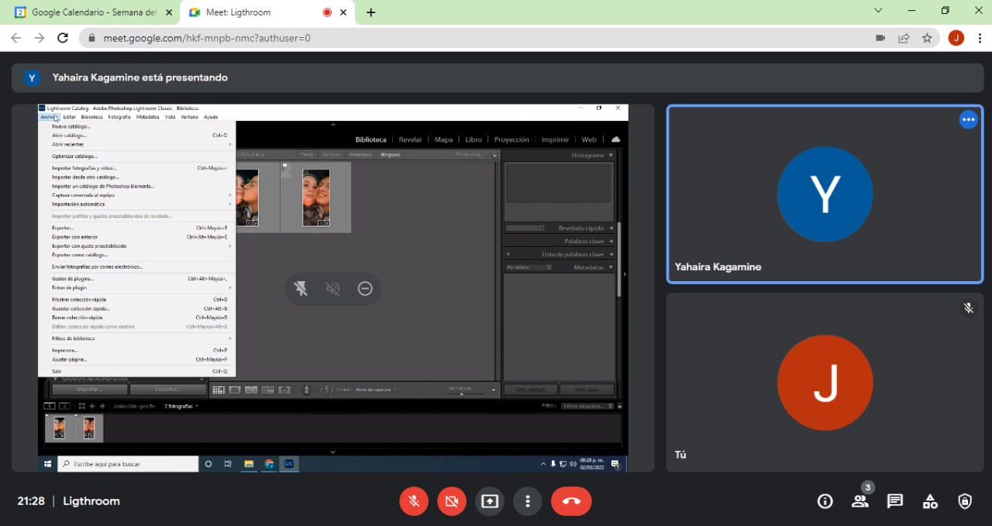This screenshot has width=992, height=526.
Task: Expand the Palabras clave panel
Action: pyautogui.click(x=611, y=241)
